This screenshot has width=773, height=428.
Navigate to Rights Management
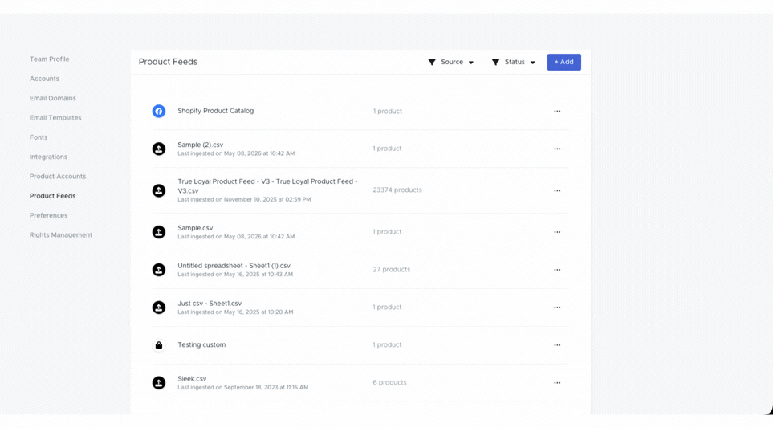[61, 235]
